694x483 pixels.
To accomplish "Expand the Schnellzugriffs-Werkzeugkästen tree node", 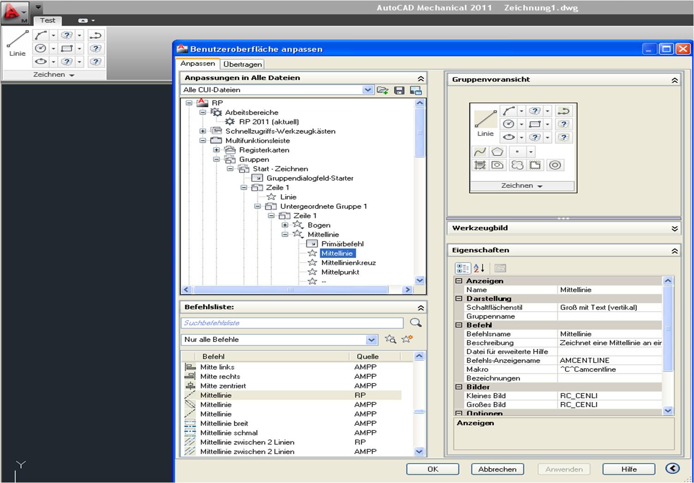I will click(203, 131).
